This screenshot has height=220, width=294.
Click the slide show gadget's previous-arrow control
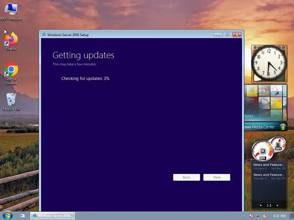tap(255, 48)
